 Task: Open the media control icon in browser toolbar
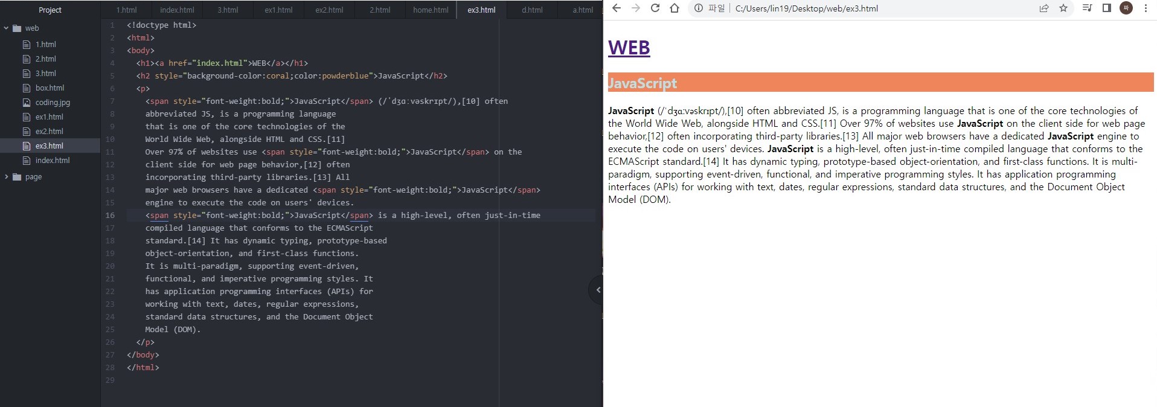1087,8
